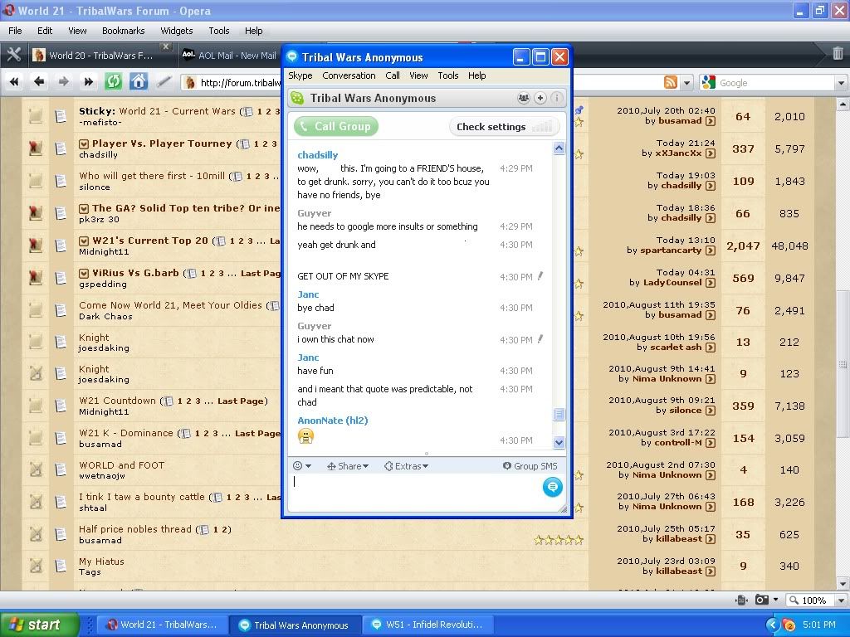
Task: Click the Skype chat scroll up arrow
Action: tap(559, 148)
